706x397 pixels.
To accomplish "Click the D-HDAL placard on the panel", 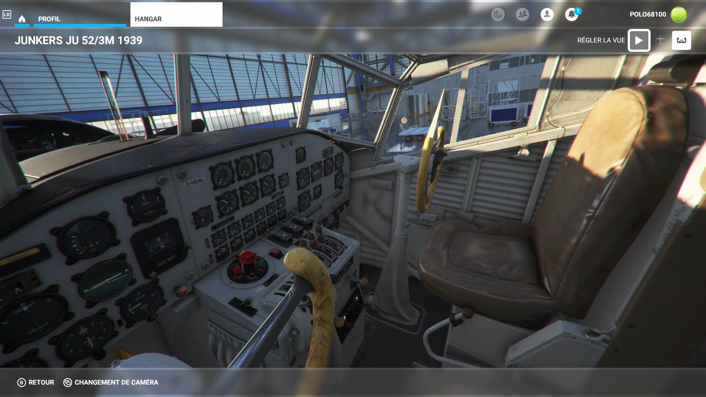I will [x=195, y=182].
